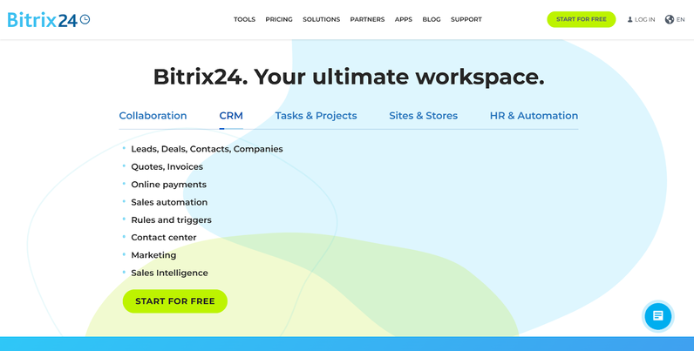Click the 'Sales Intelligence' list item
The image size is (694, 351).
tap(169, 273)
